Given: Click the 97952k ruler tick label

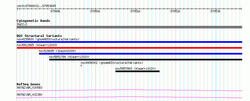Looking at the screenshot, I should click(175, 11).
